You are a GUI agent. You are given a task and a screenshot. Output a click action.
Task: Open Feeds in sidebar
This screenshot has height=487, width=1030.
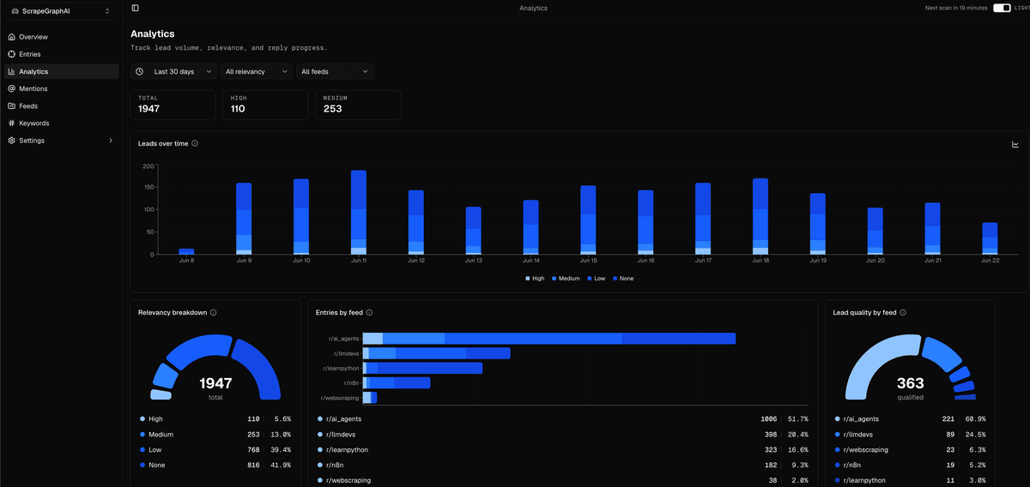pyautogui.click(x=61, y=105)
